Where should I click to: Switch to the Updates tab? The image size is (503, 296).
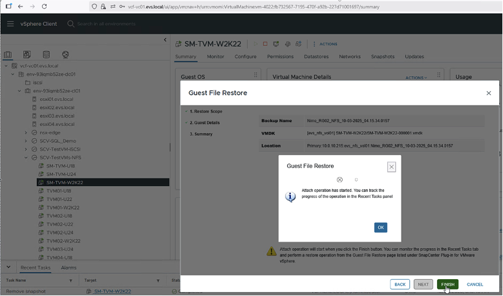tap(414, 56)
